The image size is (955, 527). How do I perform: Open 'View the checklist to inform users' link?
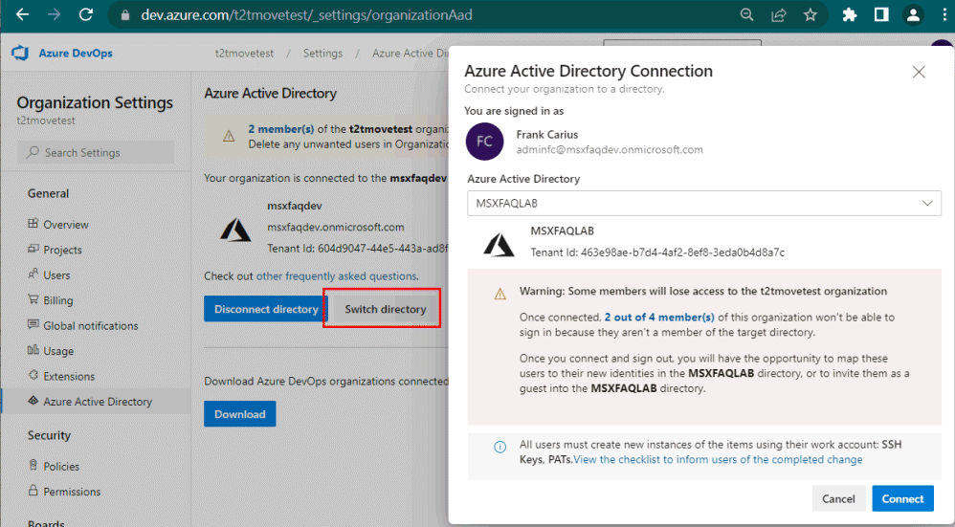coord(718,459)
